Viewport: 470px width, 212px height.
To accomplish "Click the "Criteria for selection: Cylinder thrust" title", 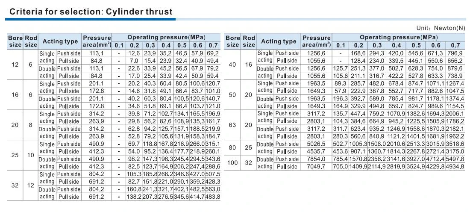I will click(x=91, y=12).
